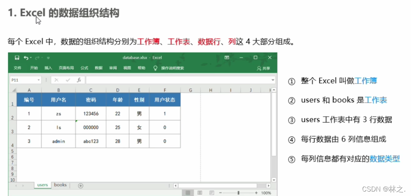The image size is (411, 196).
Task: Click the horizontal scrollbar track
Action: (x=222, y=186)
